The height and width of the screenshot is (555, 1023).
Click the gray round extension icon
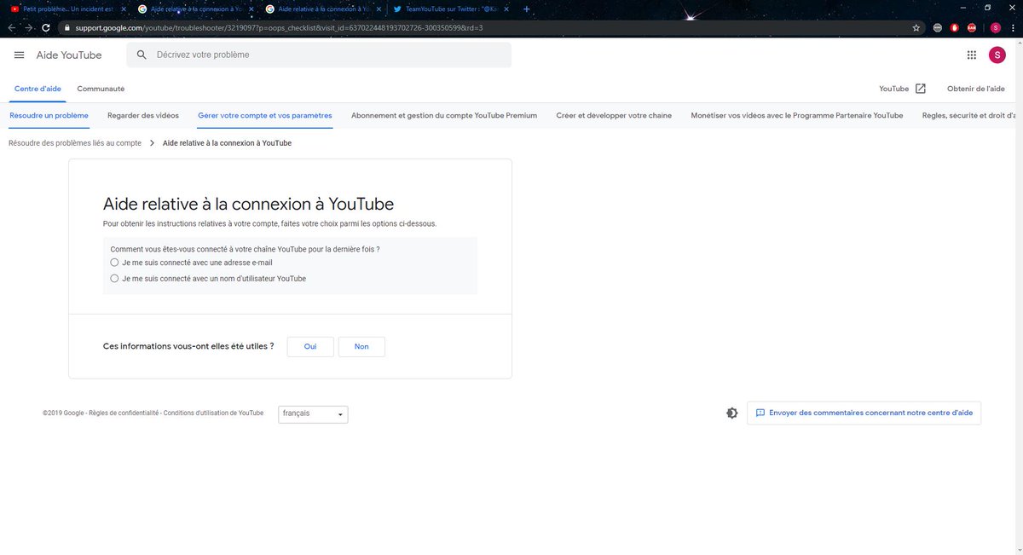click(x=938, y=27)
